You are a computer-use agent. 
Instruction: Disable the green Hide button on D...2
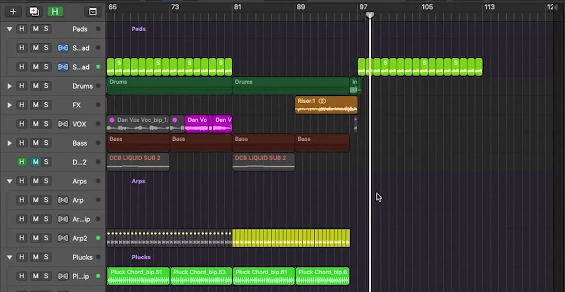[x=21, y=162]
